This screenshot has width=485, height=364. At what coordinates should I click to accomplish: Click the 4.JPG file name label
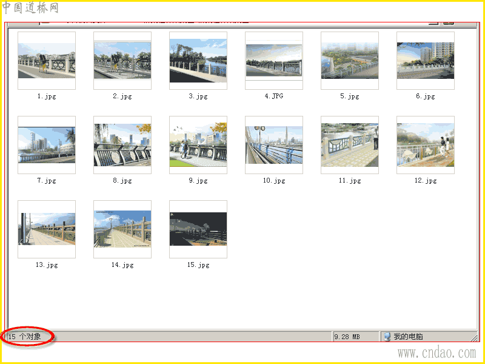click(274, 96)
